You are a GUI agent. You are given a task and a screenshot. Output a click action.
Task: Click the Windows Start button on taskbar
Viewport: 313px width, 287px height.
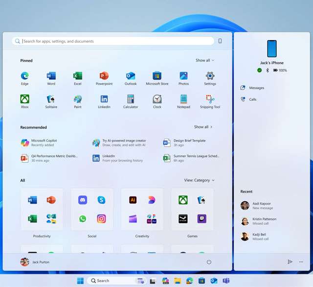80,281
